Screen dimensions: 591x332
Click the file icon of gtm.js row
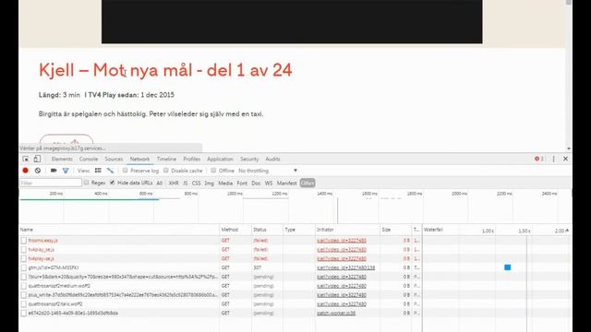click(24, 267)
